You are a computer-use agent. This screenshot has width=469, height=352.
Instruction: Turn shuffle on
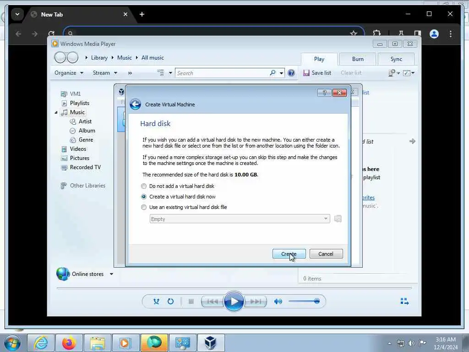pyautogui.click(x=156, y=302)
